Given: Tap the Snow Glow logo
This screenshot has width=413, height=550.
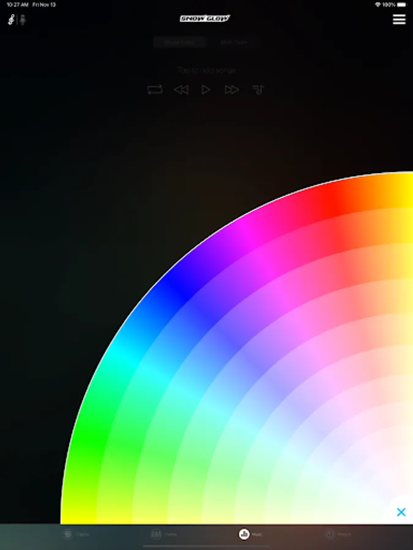Looking at the screenshot, I should coord(205,18).
